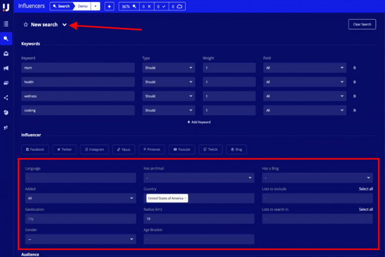Enable the Tiktok platform filter
The image size is (385, 257).
point(123,150)
